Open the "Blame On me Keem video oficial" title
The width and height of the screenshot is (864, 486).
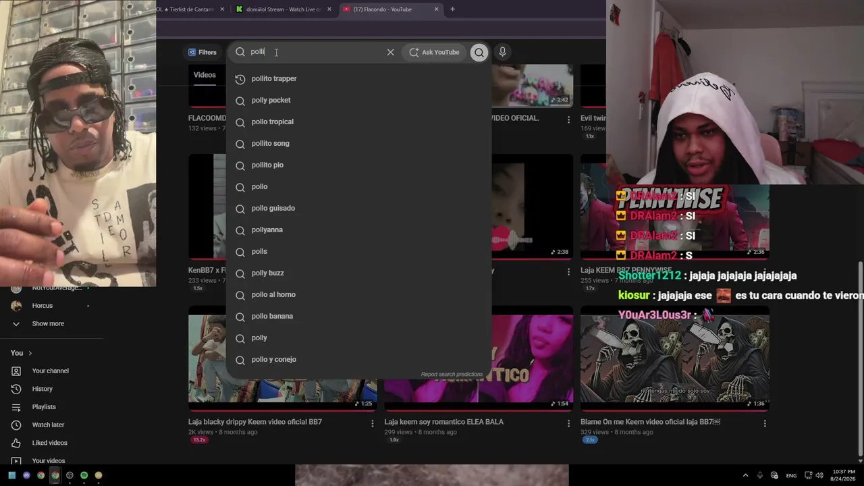pos(651,422)
